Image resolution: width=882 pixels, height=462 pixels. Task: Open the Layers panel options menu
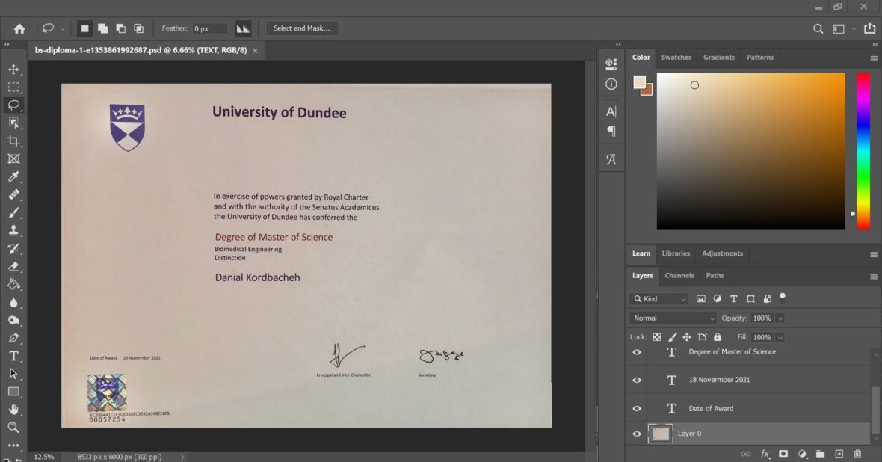874,277
